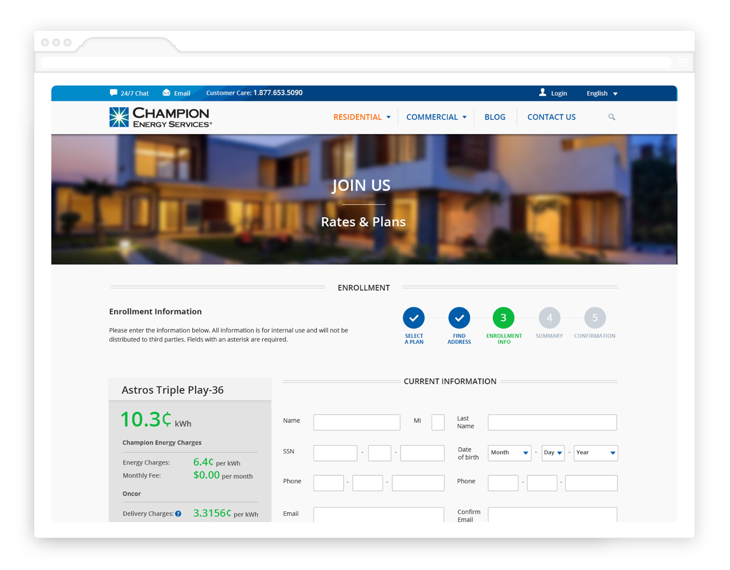Viewport: 730px width, 570px height.
Task: Click the JOIN US banner heading
Action: 362,185
